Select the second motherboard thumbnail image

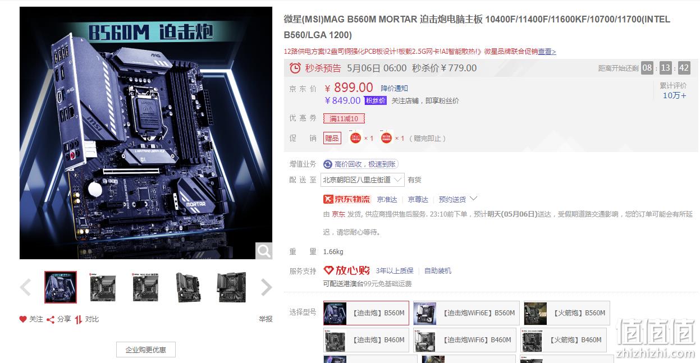103,287
